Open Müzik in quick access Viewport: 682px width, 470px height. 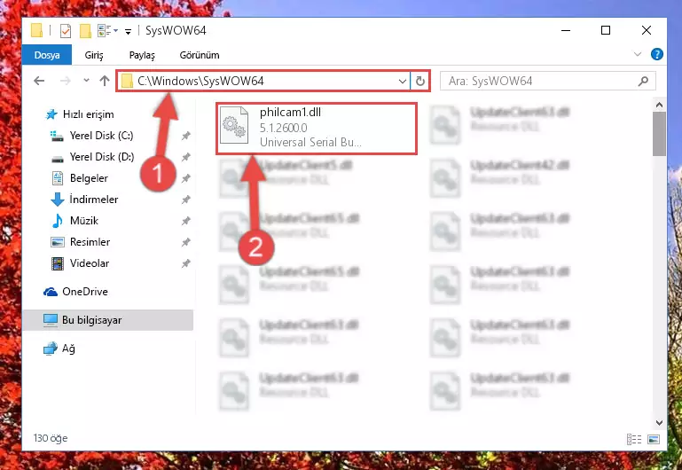(x=75, y=221)
